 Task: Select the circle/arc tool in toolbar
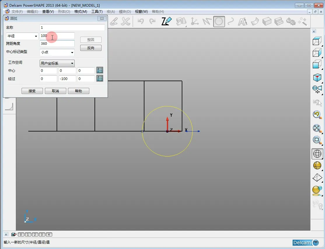pyautogui.click(x=219, y=22)
